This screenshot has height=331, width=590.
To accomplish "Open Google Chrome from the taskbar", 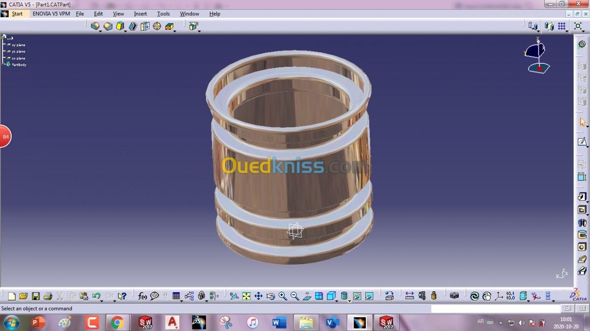I will (117, 323).
